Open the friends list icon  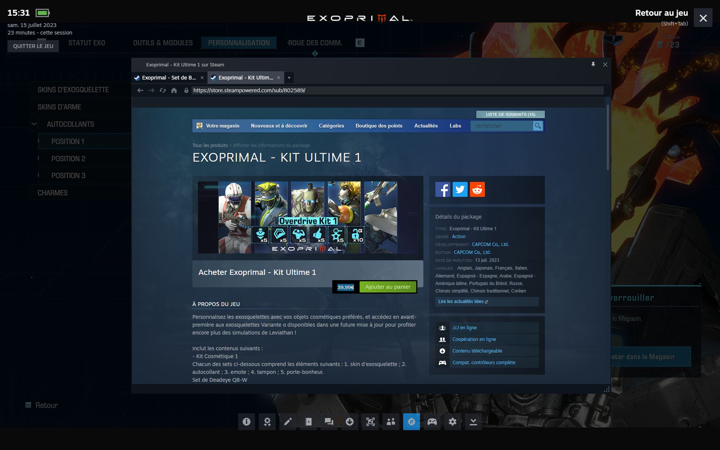(391, 422)
